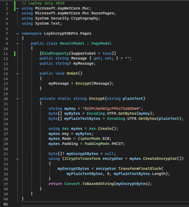Collapse the ICryptoTransform using block
This screenshot has width=189, height=207.
(17, 159)
